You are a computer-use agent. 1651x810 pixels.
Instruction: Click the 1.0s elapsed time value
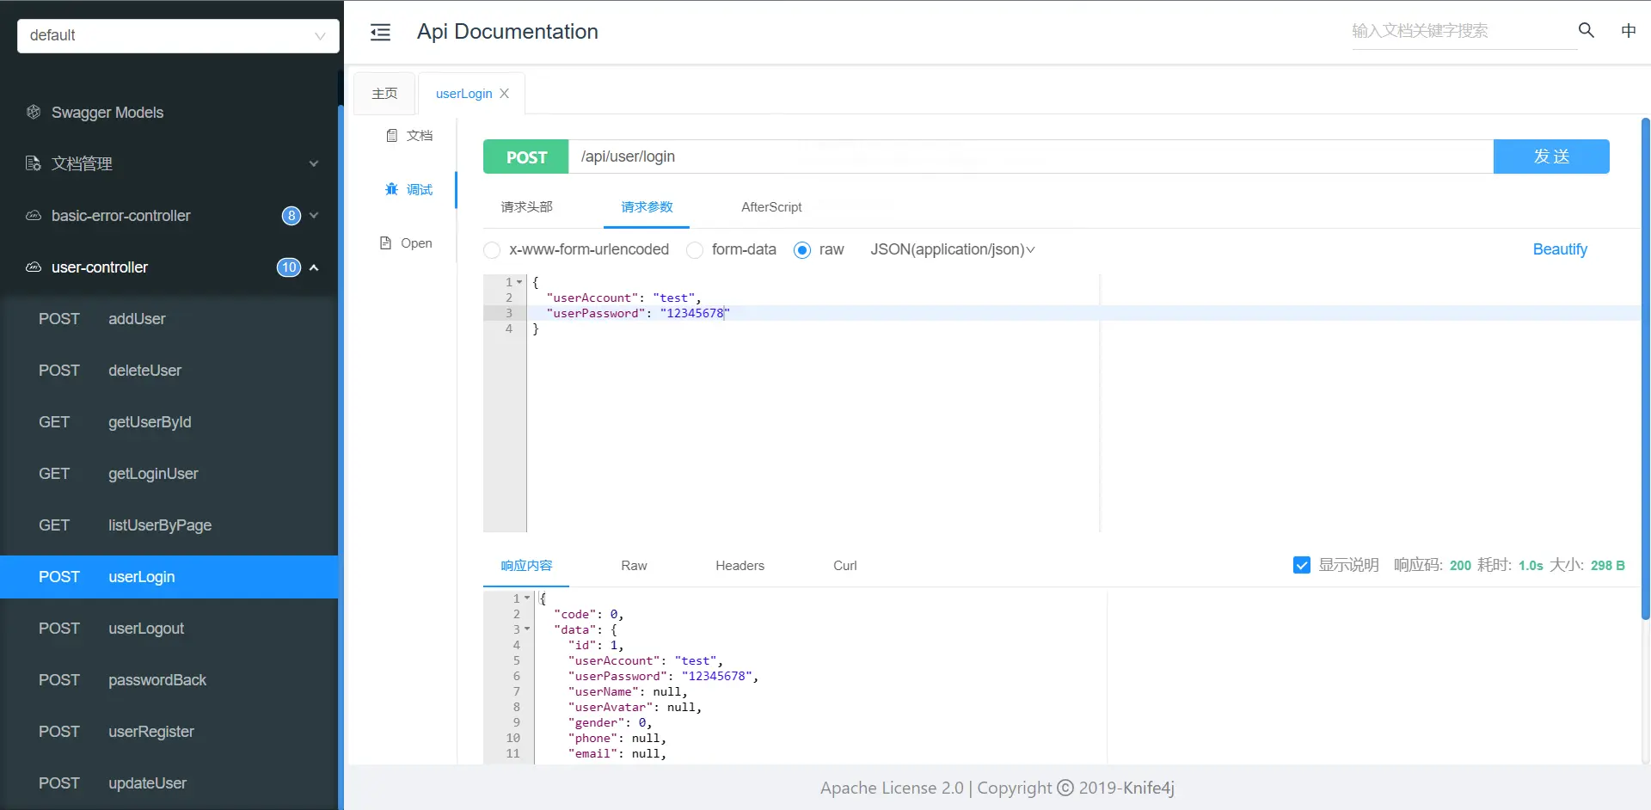tap(1531, 566)
